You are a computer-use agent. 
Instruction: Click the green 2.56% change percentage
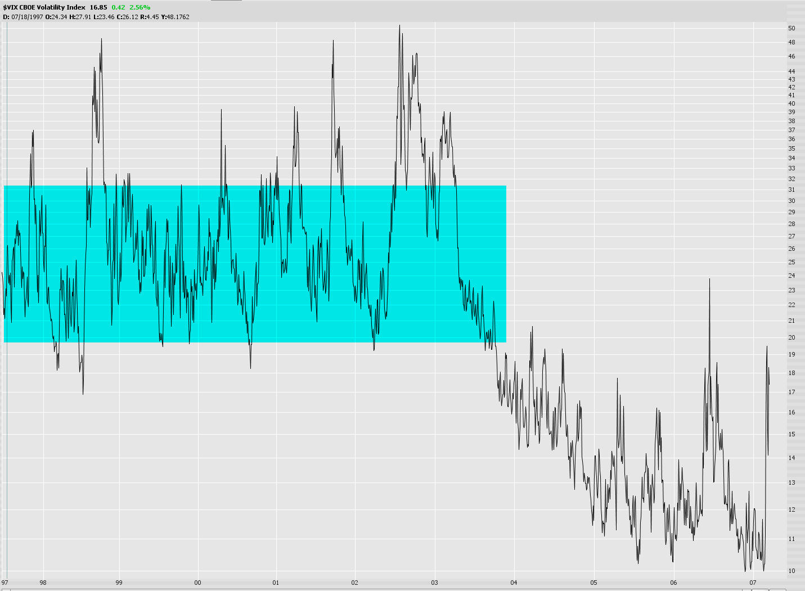[x=140, y=6]
